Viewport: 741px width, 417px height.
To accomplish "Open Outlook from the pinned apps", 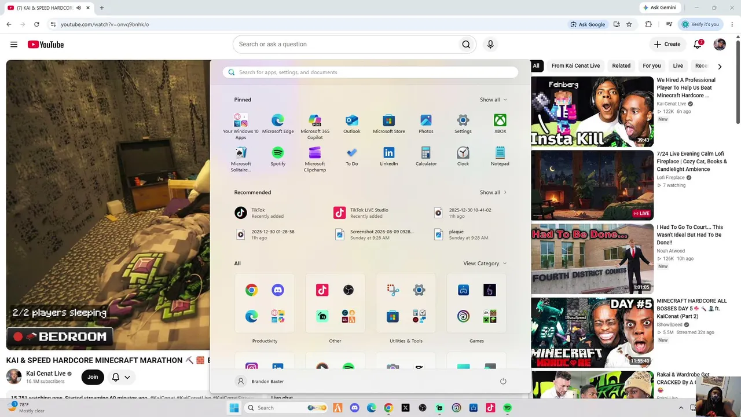I will point(352,124).
